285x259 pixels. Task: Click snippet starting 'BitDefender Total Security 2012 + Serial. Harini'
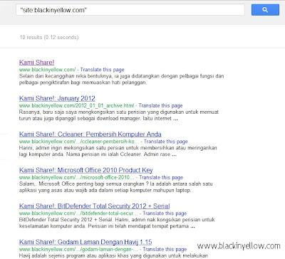click(117, 223)
